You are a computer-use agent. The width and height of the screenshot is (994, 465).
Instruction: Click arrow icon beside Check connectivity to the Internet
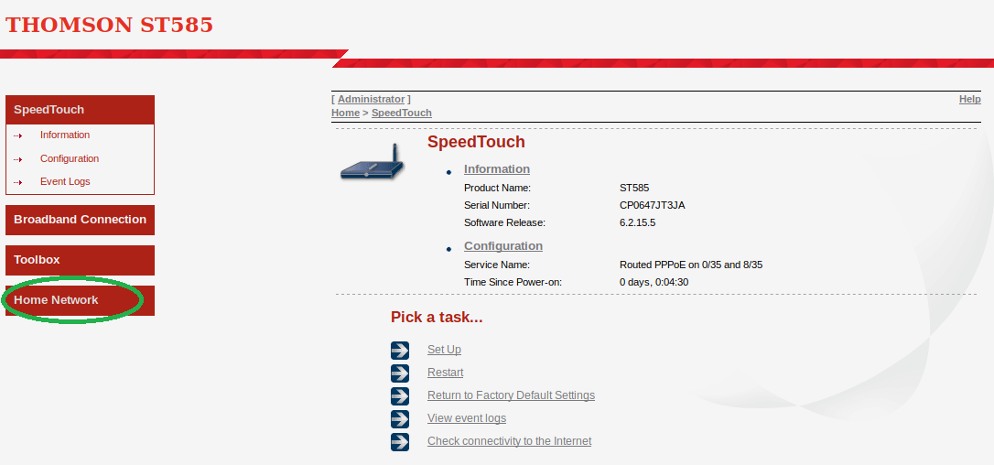pos(400,441)
